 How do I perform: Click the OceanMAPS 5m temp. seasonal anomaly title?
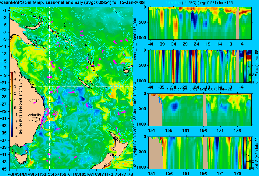(72, 2)
